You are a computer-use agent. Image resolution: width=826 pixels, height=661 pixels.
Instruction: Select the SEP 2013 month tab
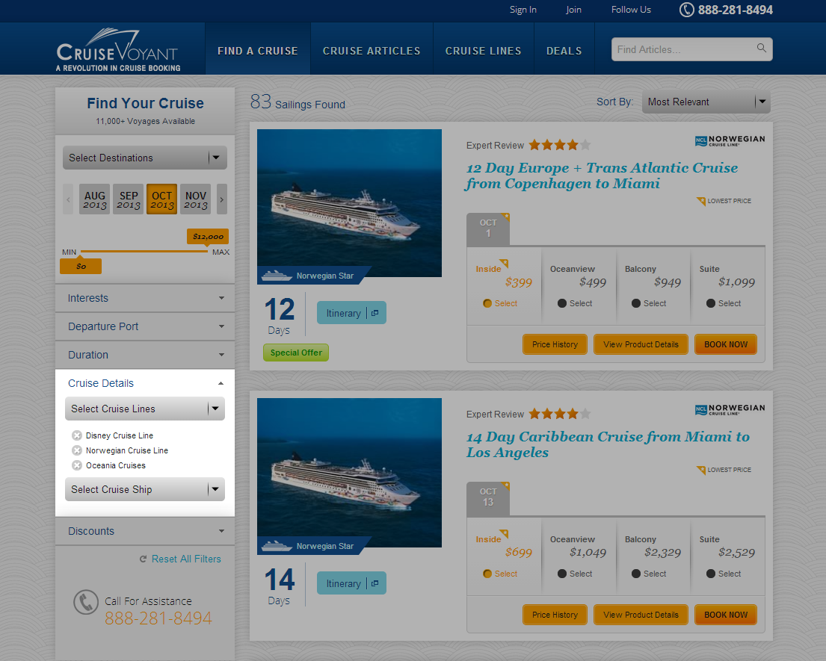point(129,199)
